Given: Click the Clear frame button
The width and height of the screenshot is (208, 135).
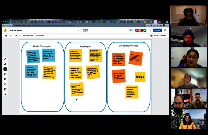Looking at the screenshot, I should tap(40, 36).
